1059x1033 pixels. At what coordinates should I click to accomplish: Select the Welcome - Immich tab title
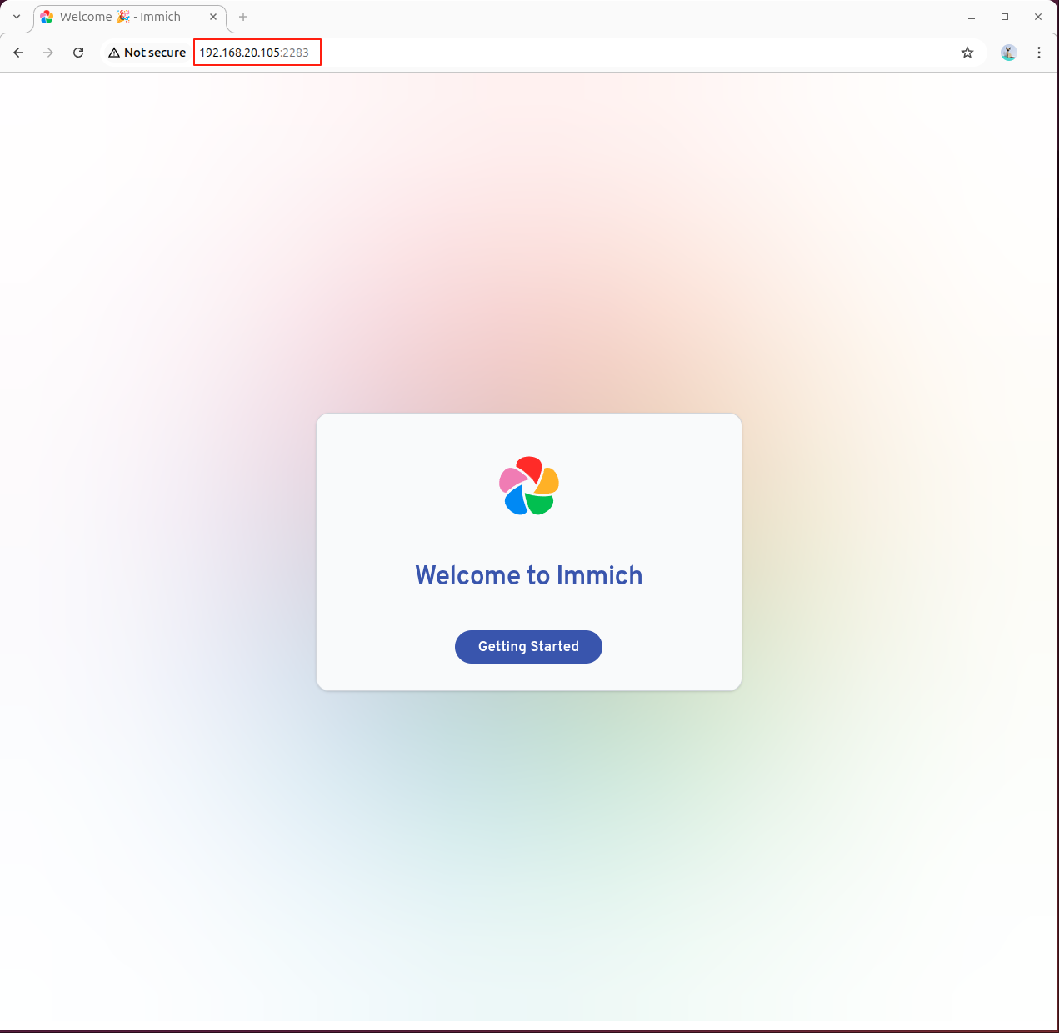point(121,17)
